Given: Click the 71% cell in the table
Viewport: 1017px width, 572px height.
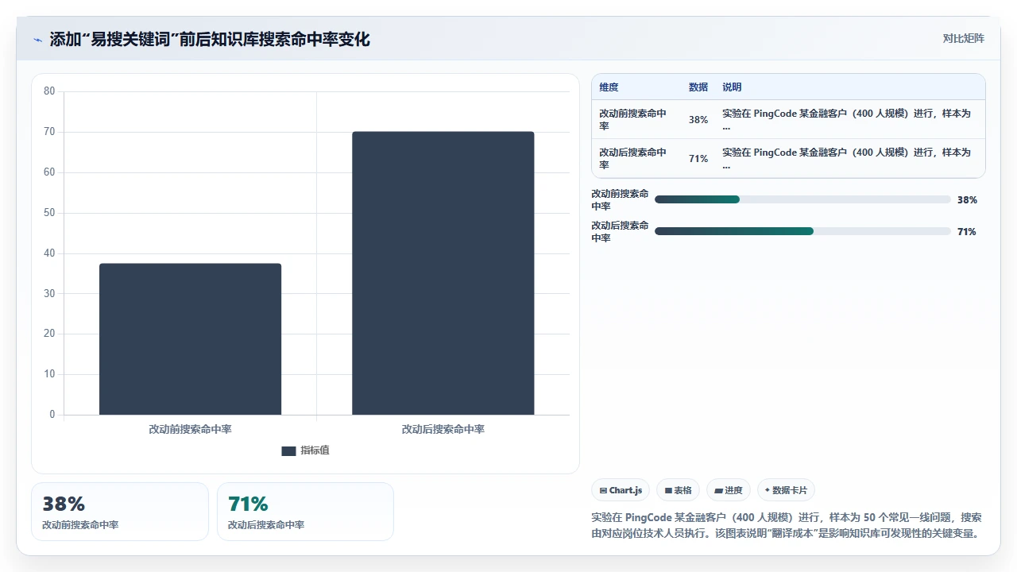Looking at the screenshot, I should tap(698, 159).
